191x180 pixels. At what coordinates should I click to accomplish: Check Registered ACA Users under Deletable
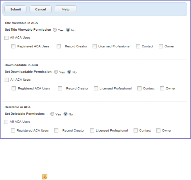(x=13, y=131)
